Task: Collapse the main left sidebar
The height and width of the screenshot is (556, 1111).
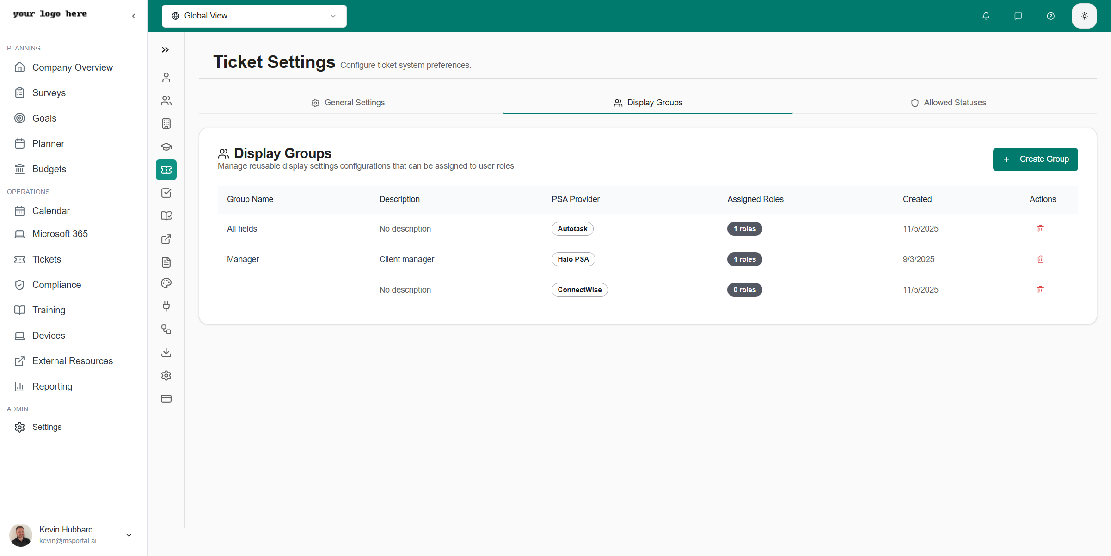Action: point(134,16)
